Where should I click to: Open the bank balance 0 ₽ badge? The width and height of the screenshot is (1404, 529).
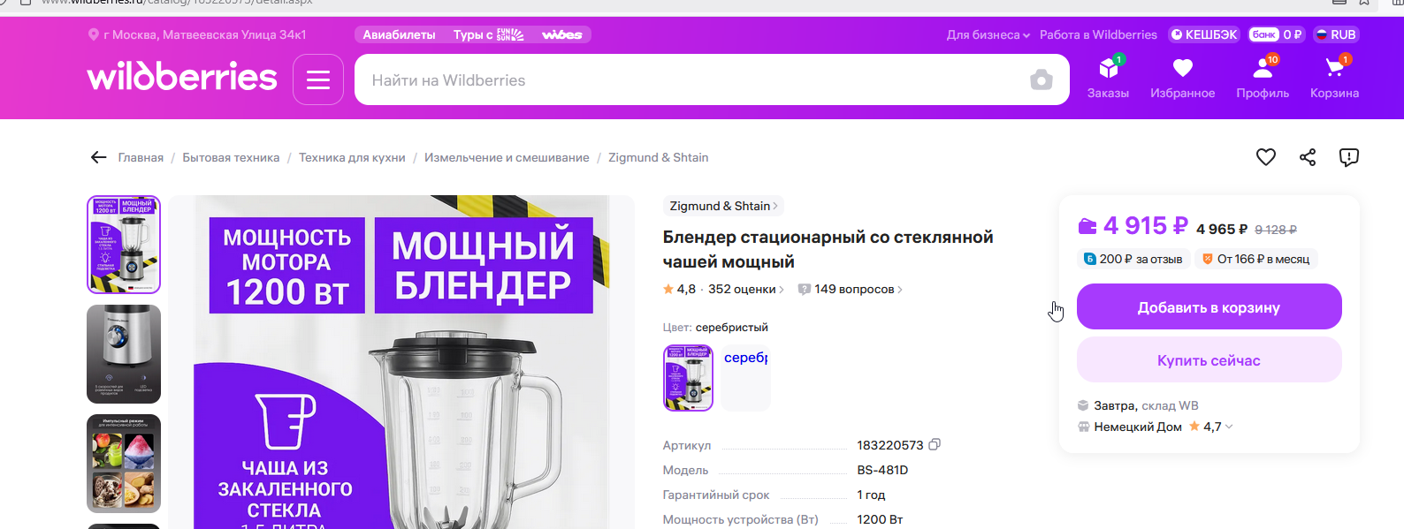(1277, 34)
